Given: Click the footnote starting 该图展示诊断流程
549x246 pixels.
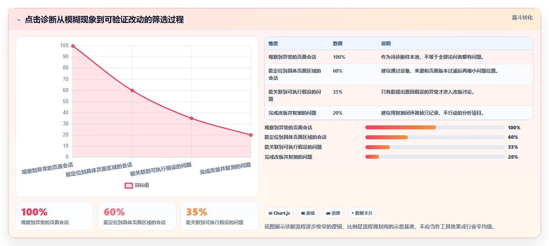Looking at the screenshot, I should (379, 227).
